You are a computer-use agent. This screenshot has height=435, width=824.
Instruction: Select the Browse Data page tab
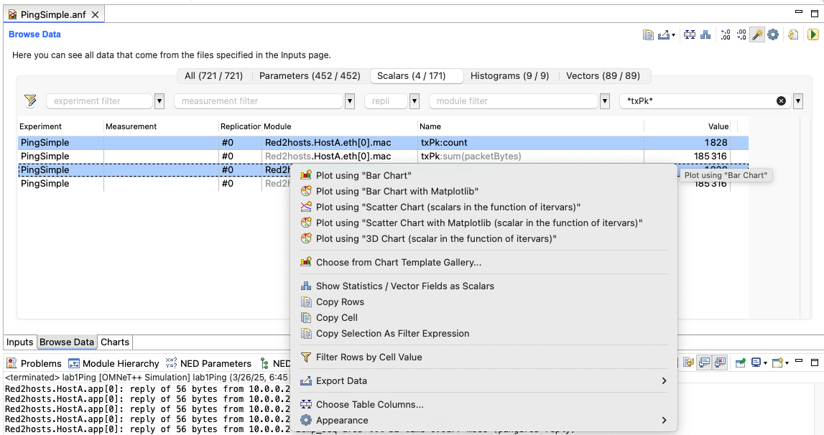67,342
